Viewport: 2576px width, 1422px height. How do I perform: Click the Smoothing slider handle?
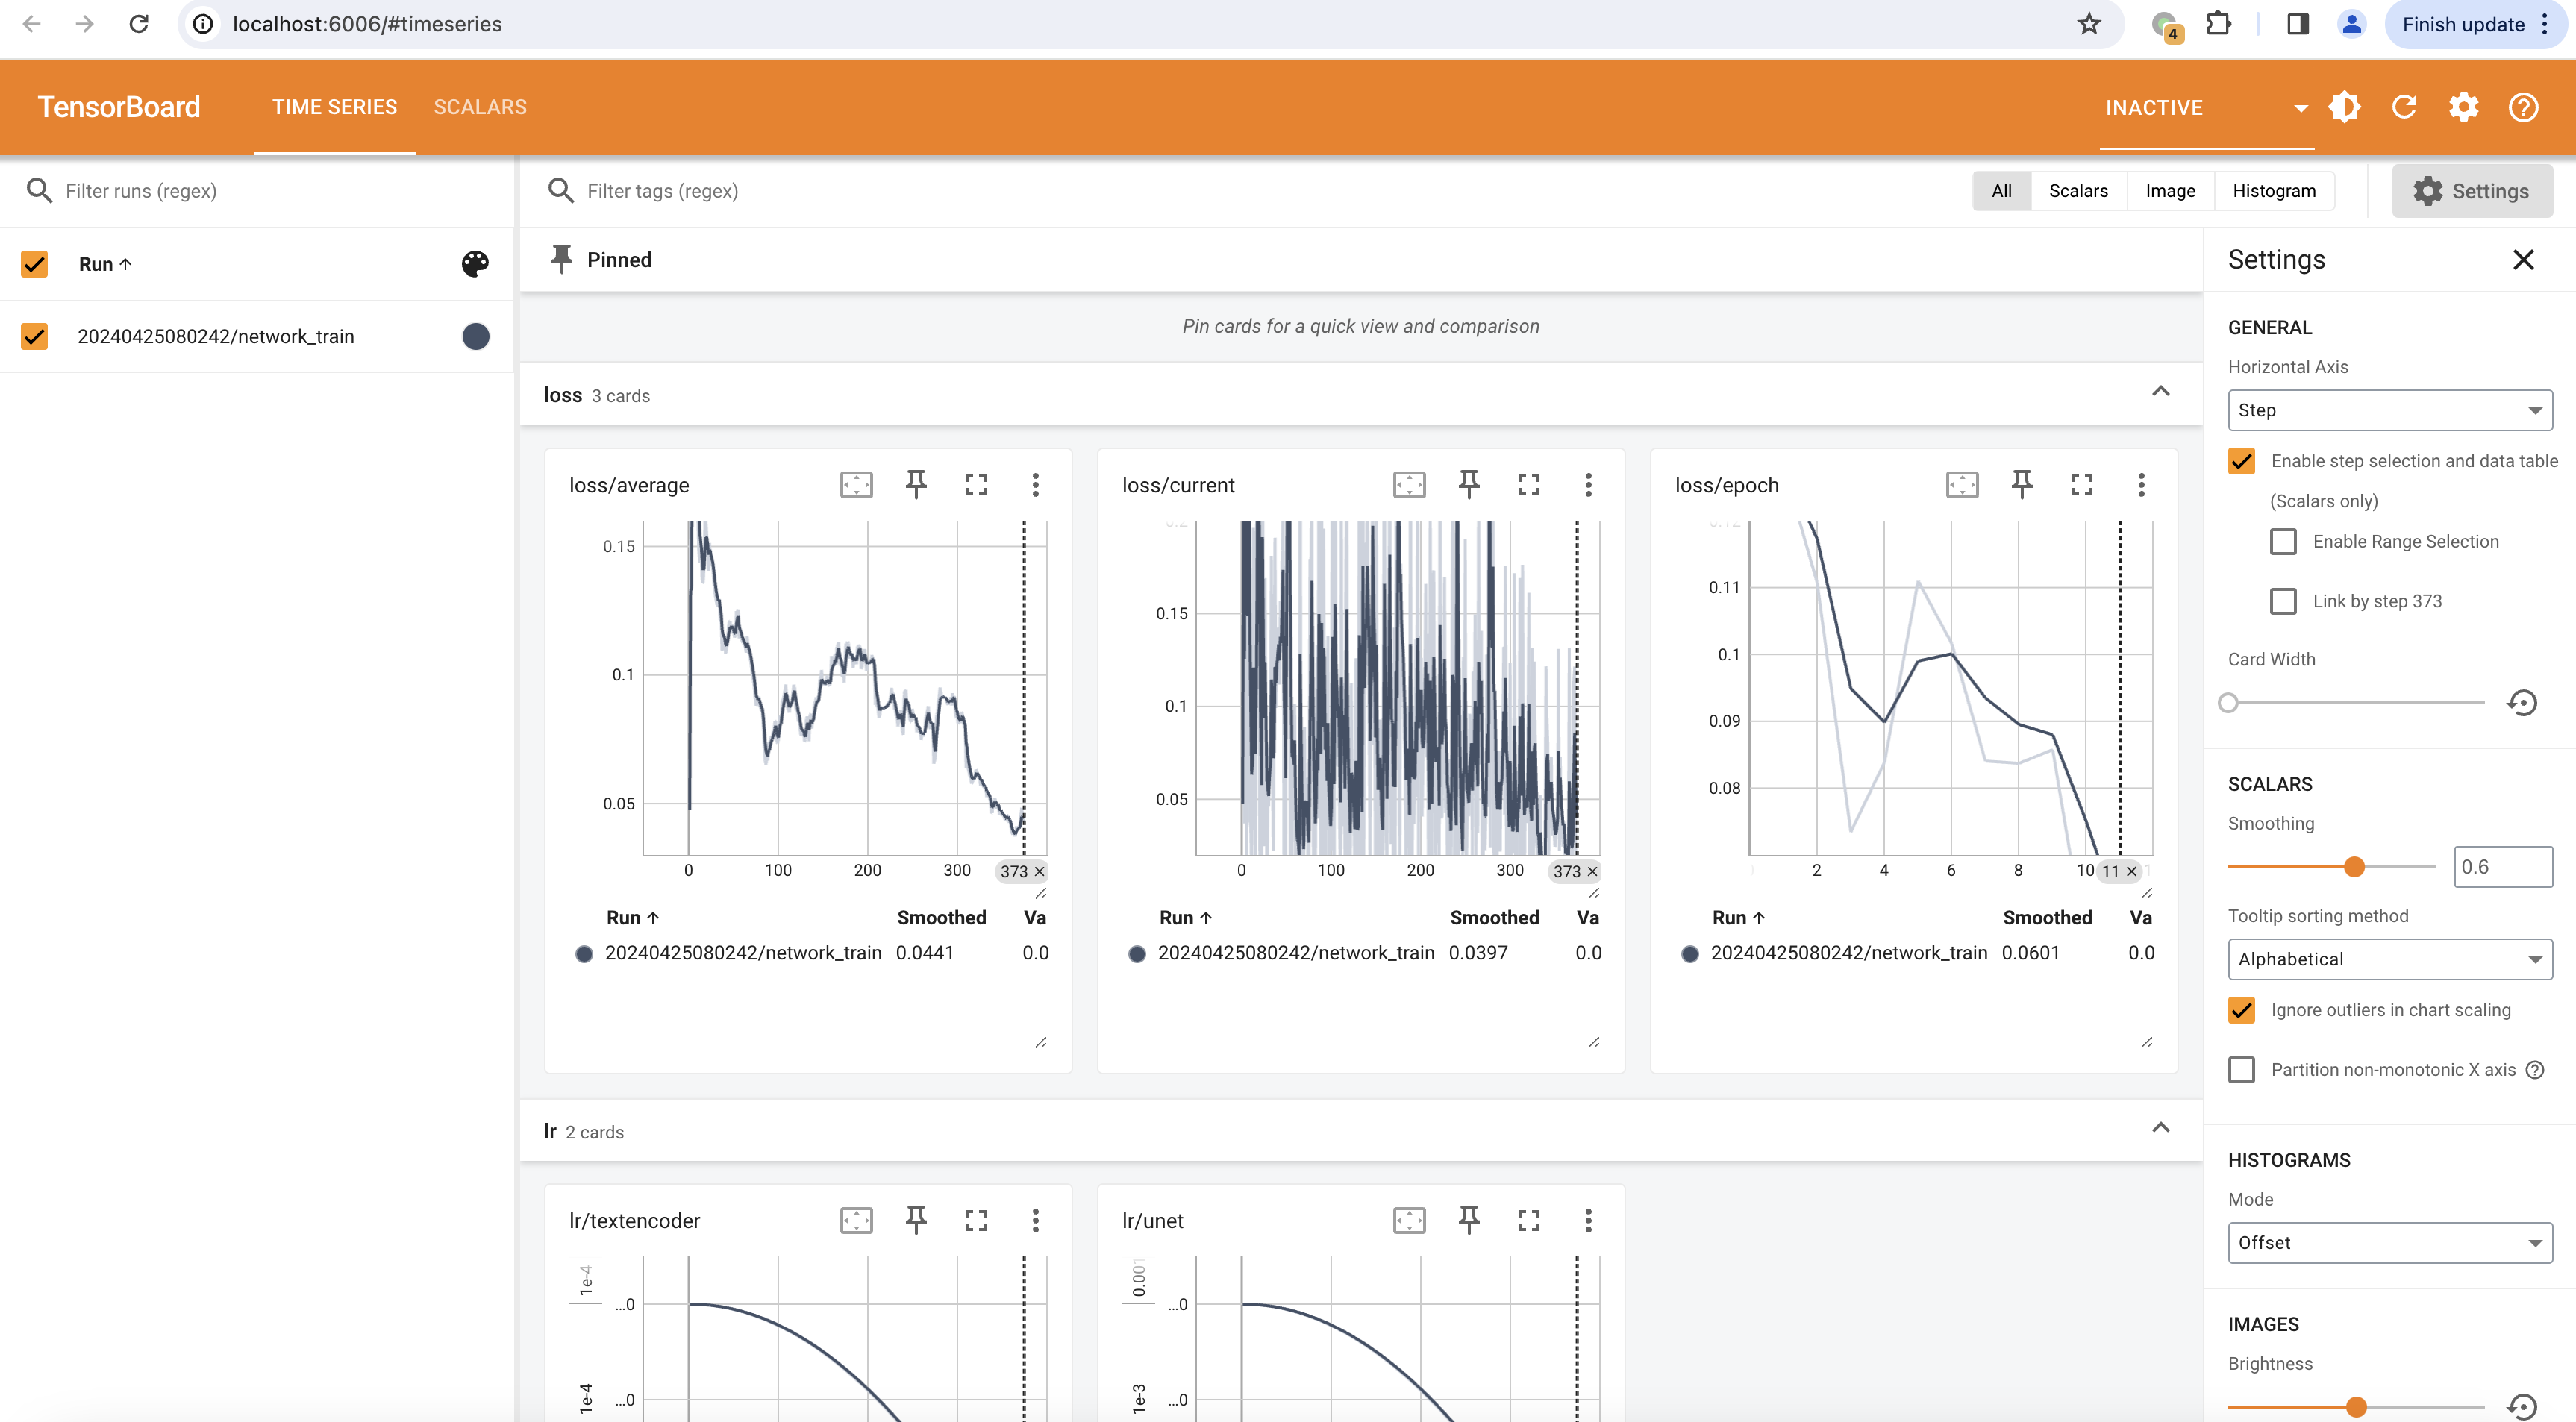(2354, 867)
